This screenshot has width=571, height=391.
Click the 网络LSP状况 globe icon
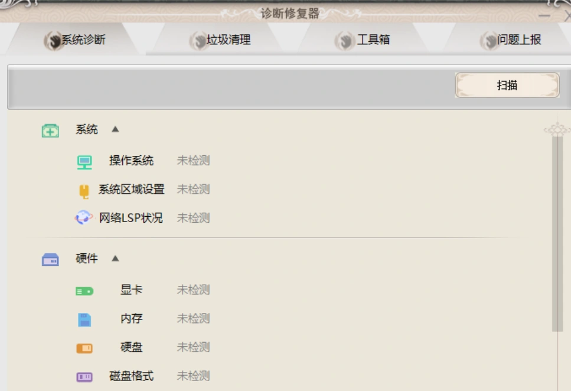pyautogui.click(x=84, y=218)
